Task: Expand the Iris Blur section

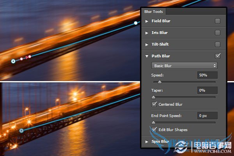Action: click(x=147, y=33)
